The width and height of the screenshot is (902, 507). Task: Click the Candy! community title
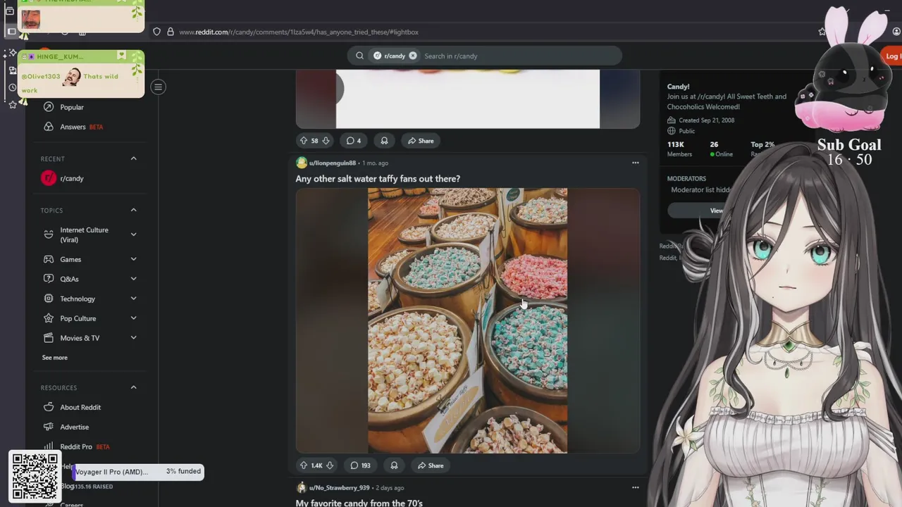679,87
